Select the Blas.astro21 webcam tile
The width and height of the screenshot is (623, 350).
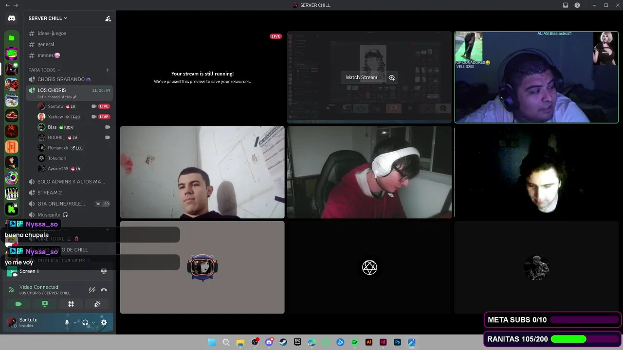[x=536, y=77]
